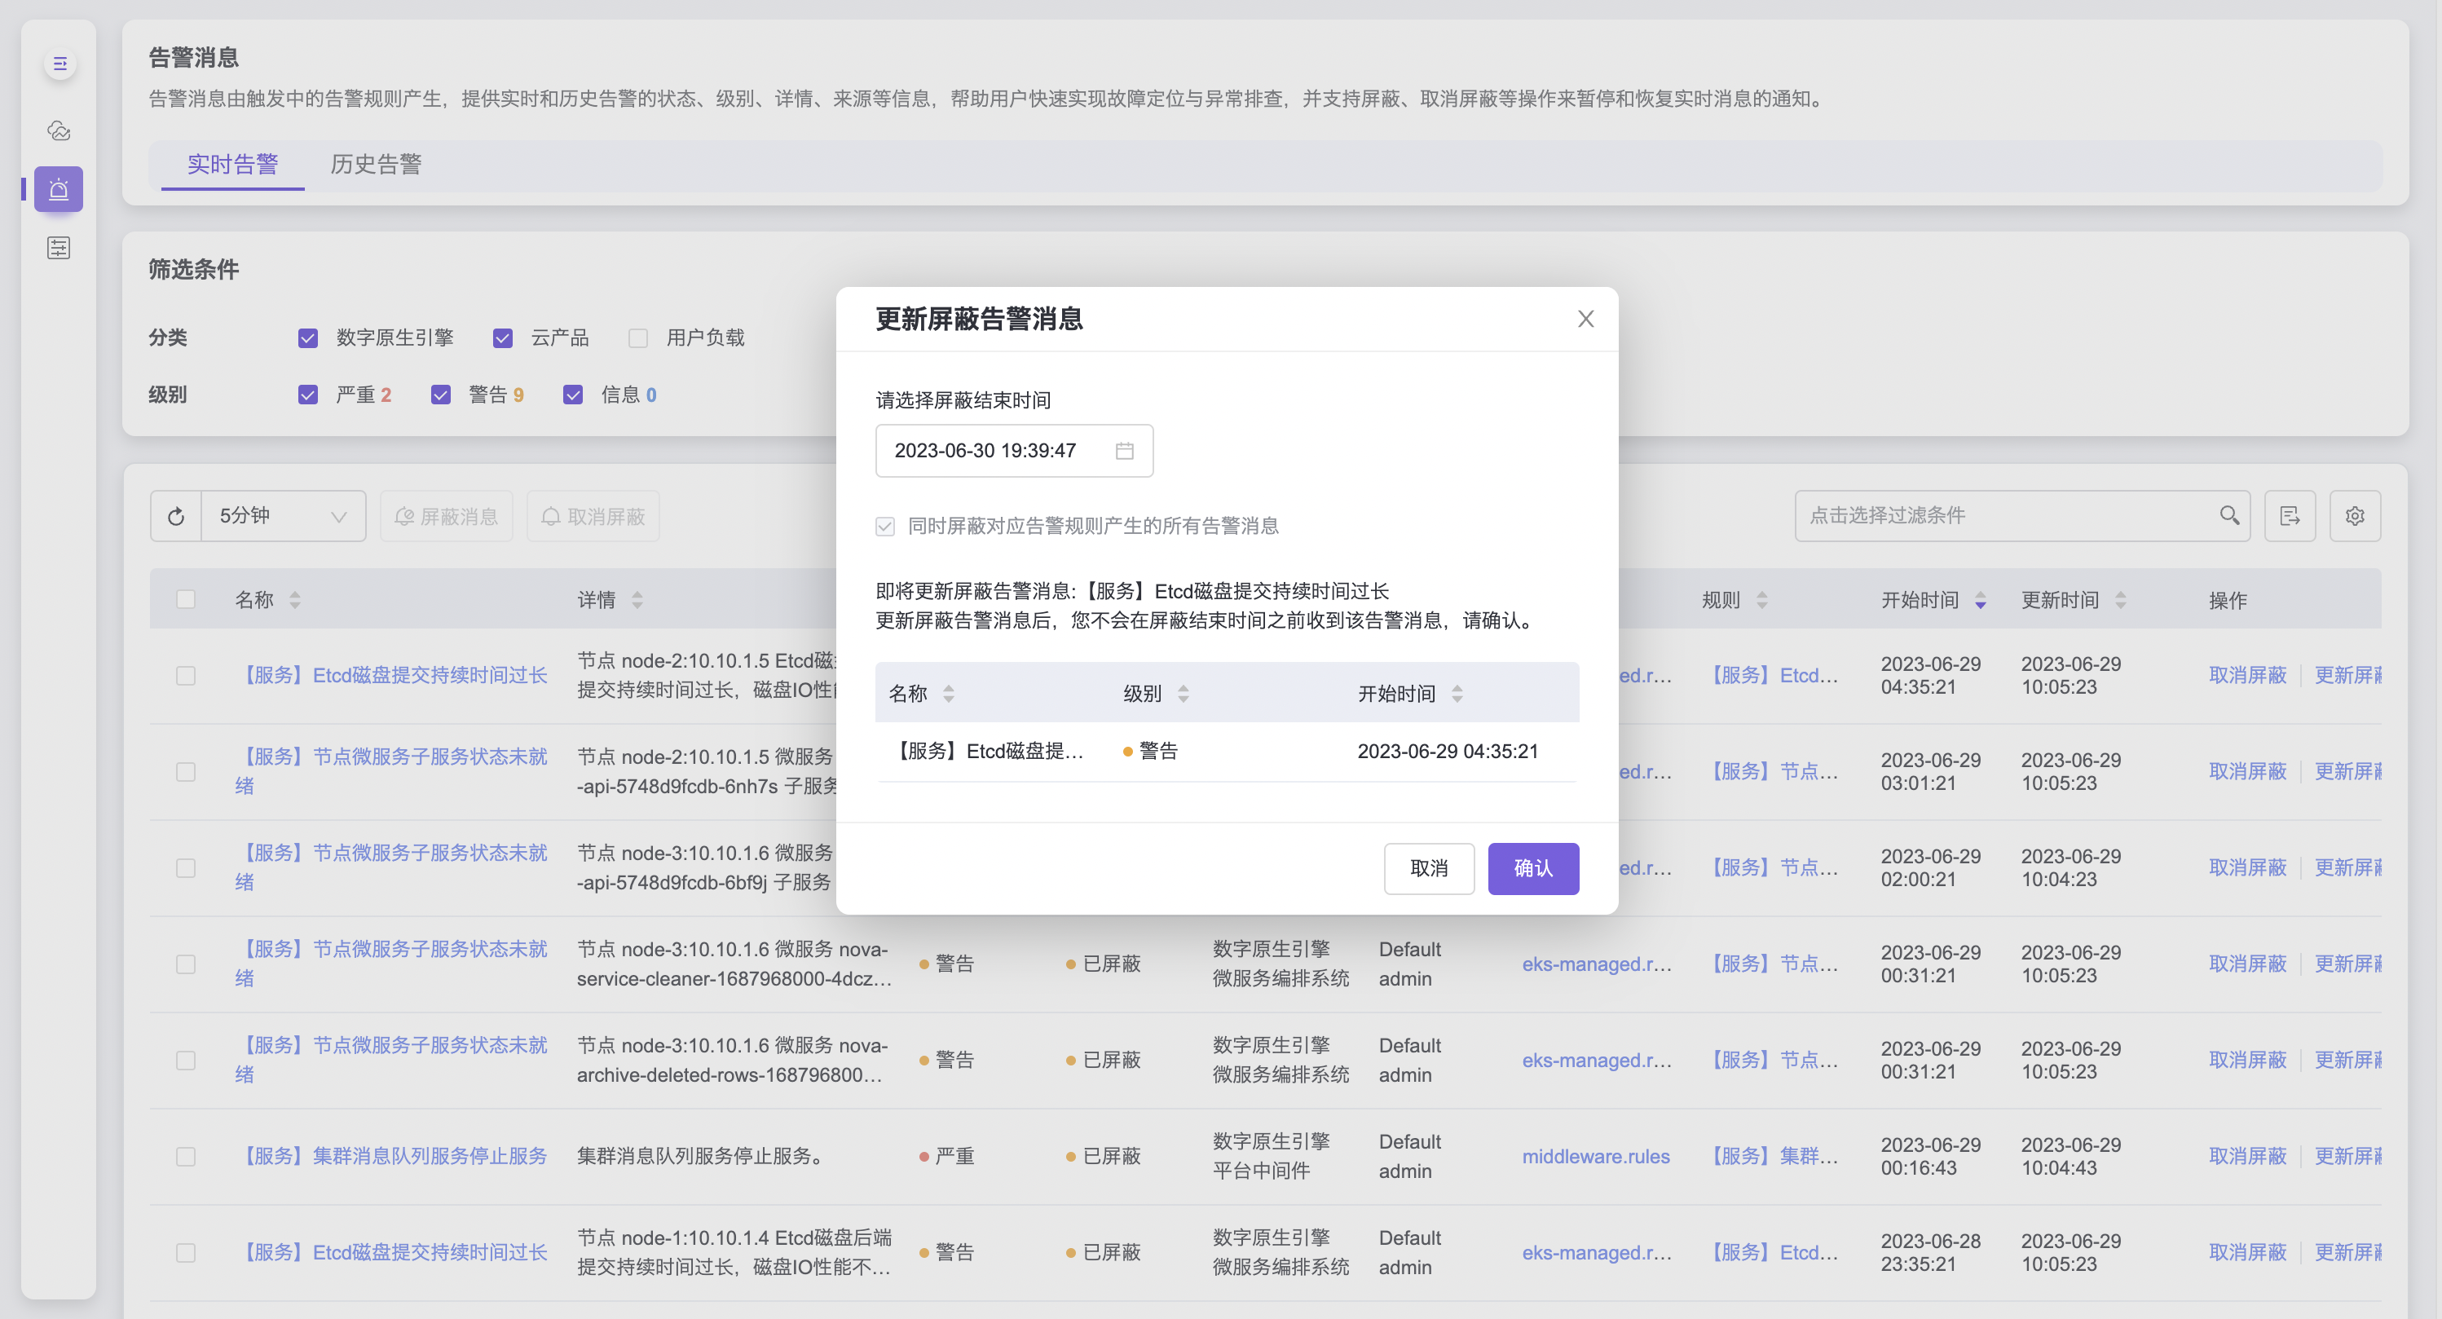Screen dimensions: 2442x1319
Task: Click the refresh icon button
Action: point(175,516)
